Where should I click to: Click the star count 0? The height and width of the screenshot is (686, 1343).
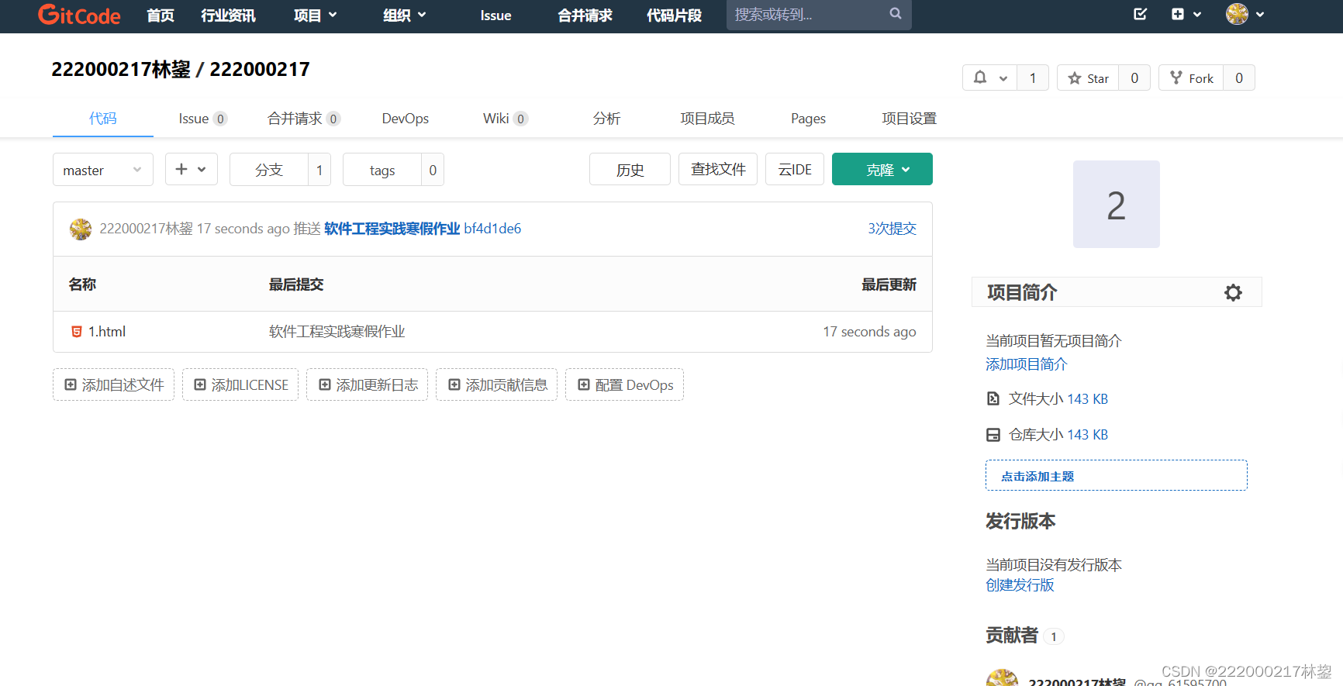(x=1134, y=78)
